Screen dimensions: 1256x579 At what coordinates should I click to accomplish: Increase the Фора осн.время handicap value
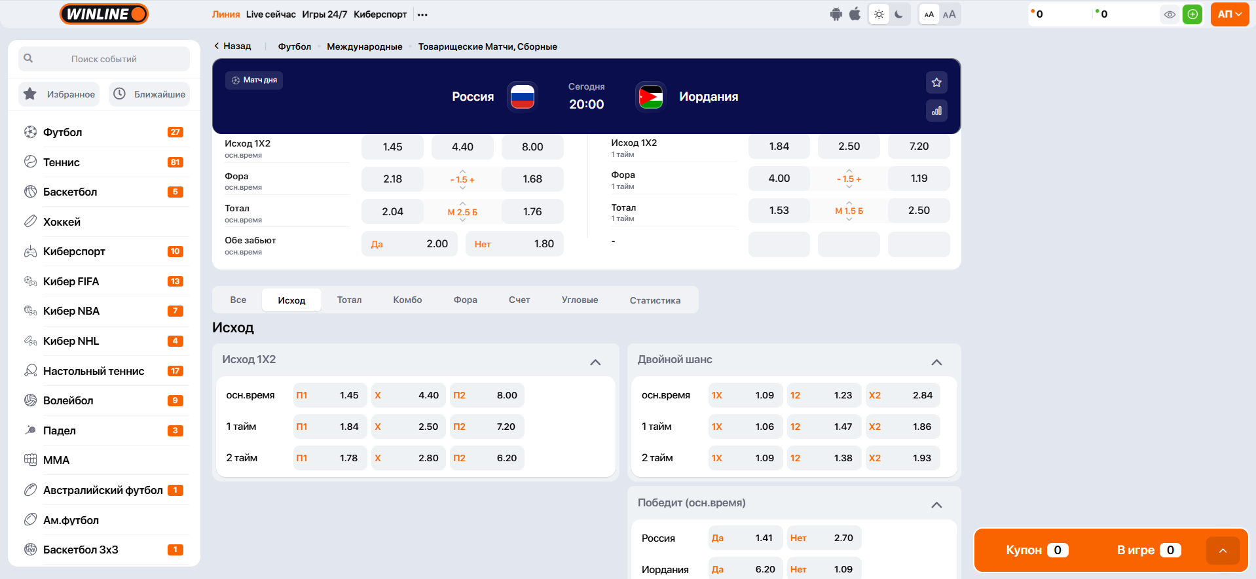pos(462,171)
